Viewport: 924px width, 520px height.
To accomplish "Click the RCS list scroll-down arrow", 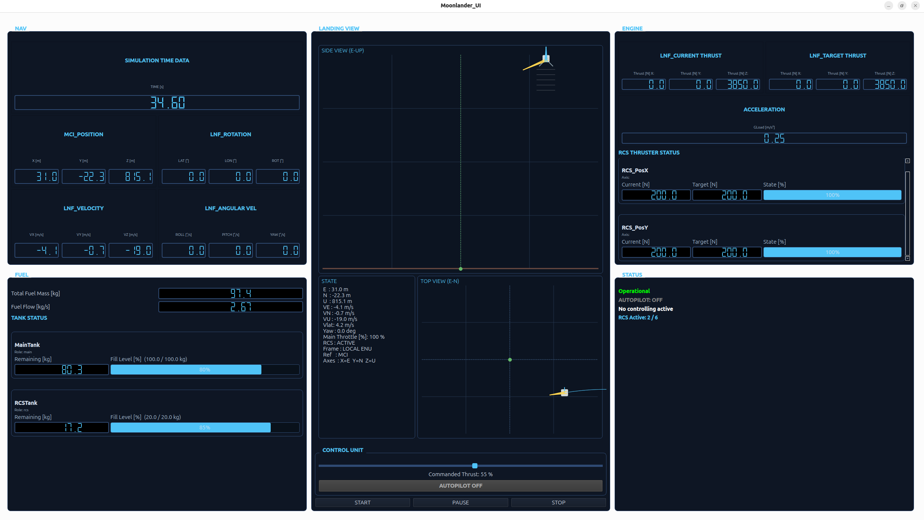I will point(908,259).
